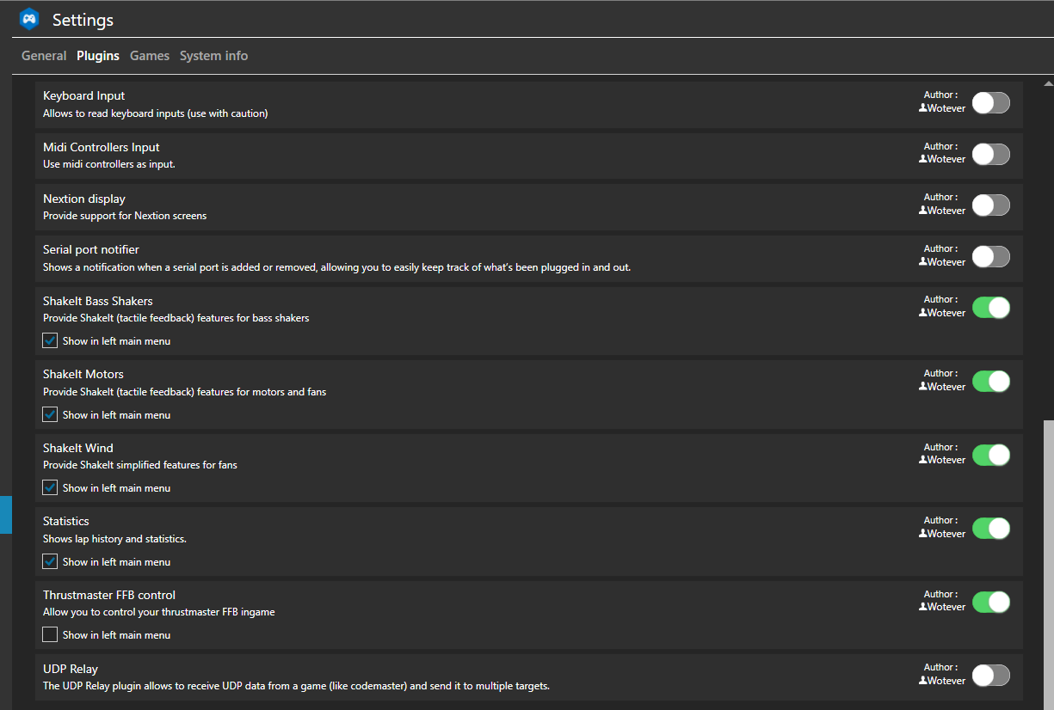Enable the Nextion display plugin switch
Viewport: 1054px width, 710px height.
tap(991, 205)
